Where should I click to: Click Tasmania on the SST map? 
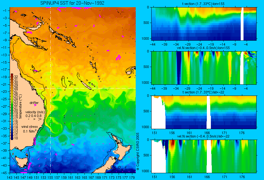point(22,162)
